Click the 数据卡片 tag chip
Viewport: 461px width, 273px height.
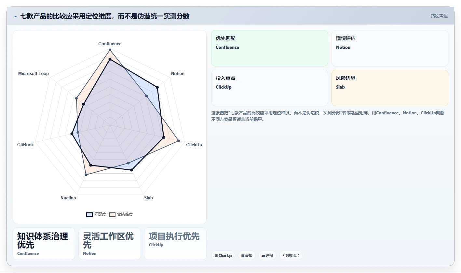[x=291, y=255]
